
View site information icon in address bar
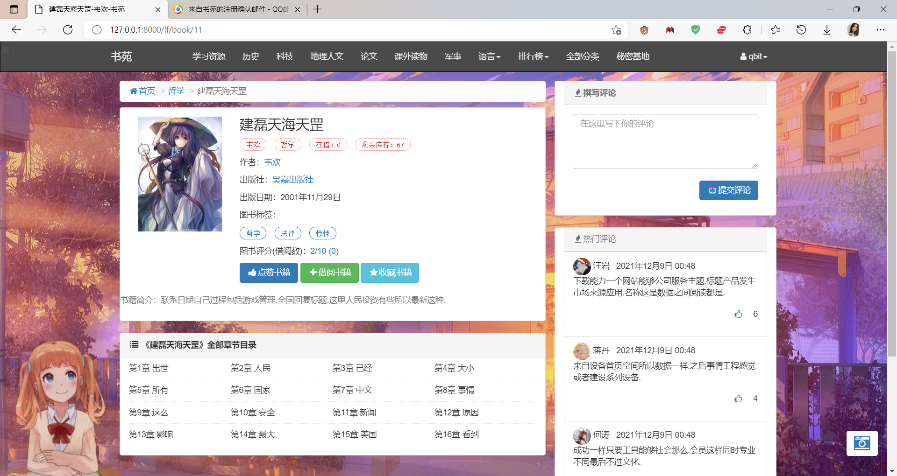tap(97, 30)
